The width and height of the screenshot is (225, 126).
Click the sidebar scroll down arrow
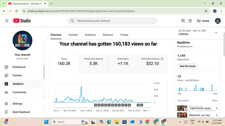pyautogui.click(x=44, y=97)
